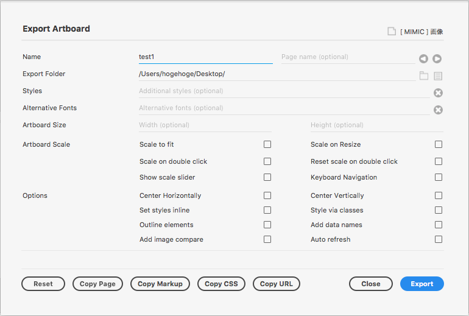469x316 pixels.
Task: Clear the Styles field with X icon
Action: click(438, 93)
